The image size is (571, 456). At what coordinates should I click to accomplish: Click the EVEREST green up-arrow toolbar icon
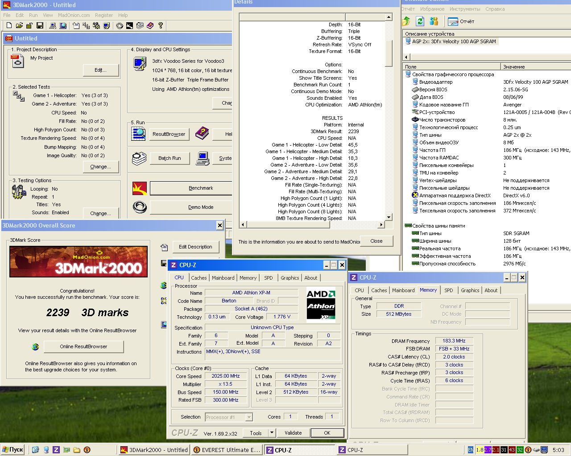406,21
